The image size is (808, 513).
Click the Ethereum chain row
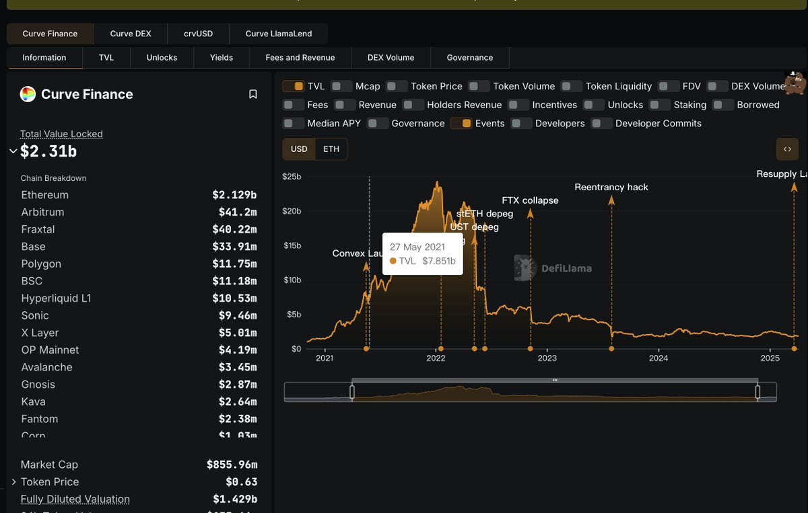pyautogui.click(x=139, y=195)
